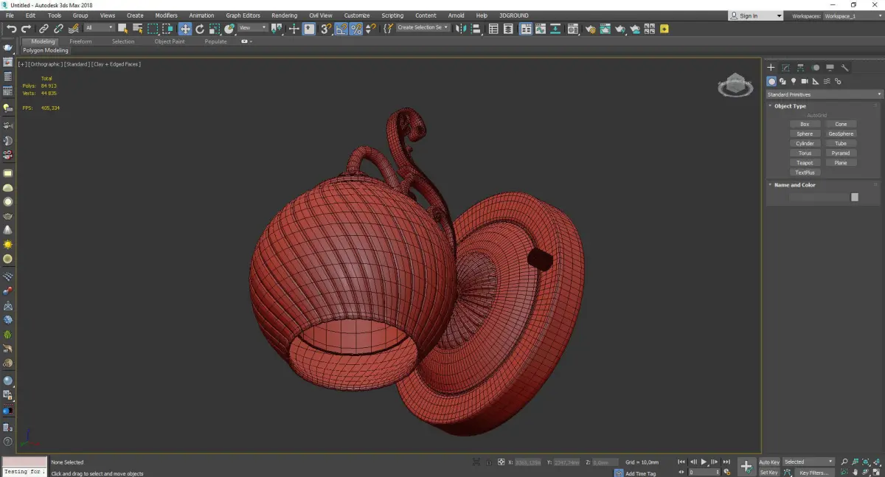Toggle Angle Snap

tap(341, 29)
